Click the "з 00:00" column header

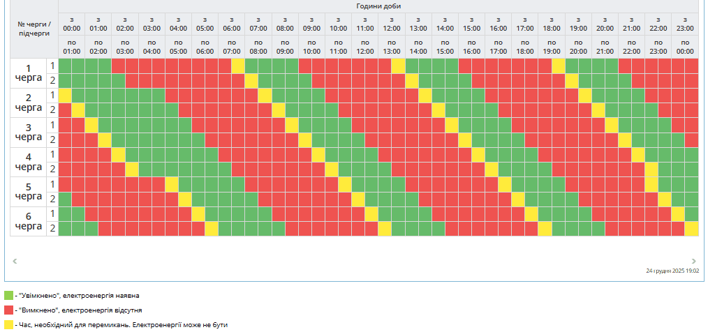[72, 24]
